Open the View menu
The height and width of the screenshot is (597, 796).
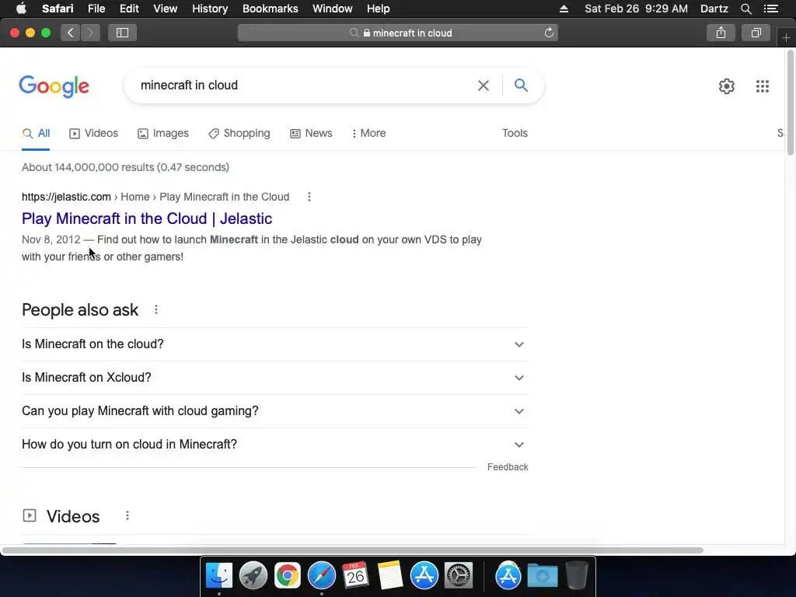(165, 9)
